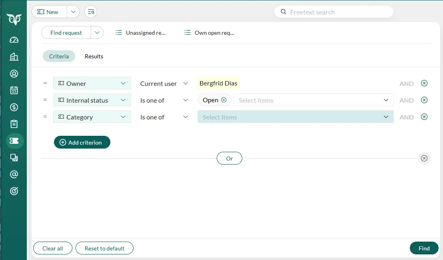
Task: Open the Diary calendar icon in sidebar
Action: [x=14, y=91]
